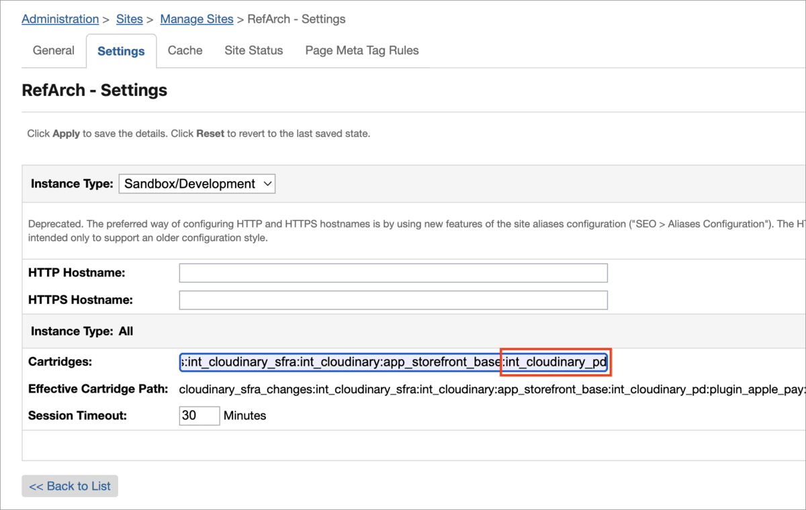Click the 'Cartridges:' label
806x510 pixels.
[x=60, y=362]
